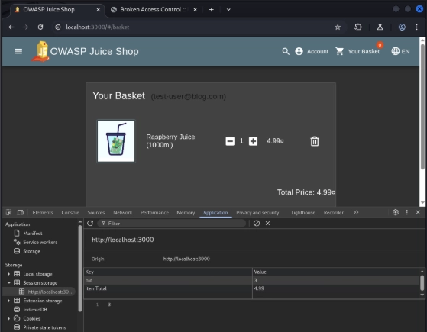Open DevTools customize three-dot menu
This screenshot has width=427, height=332.
click(x=407, y=212)
